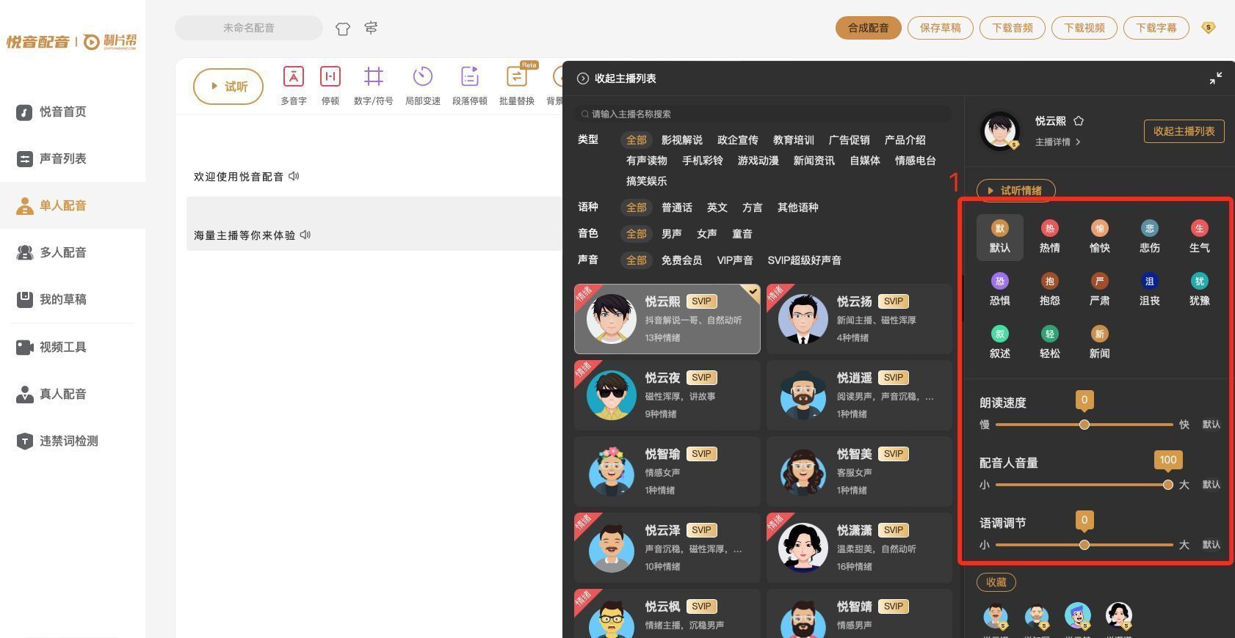Select the 悦云扬 voice card

click(x=859, y=319)
